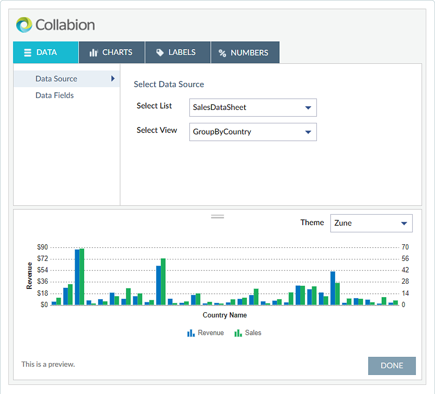Toggle the Revenue legend item

(205, 333)
